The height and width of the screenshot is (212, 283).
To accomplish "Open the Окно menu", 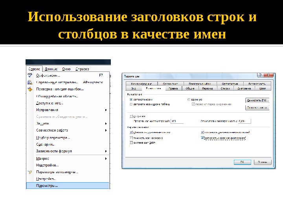I will (x=66, y=69).
